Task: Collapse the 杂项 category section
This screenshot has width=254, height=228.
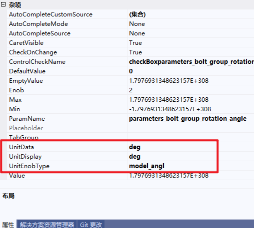Action: pos(3,4)
